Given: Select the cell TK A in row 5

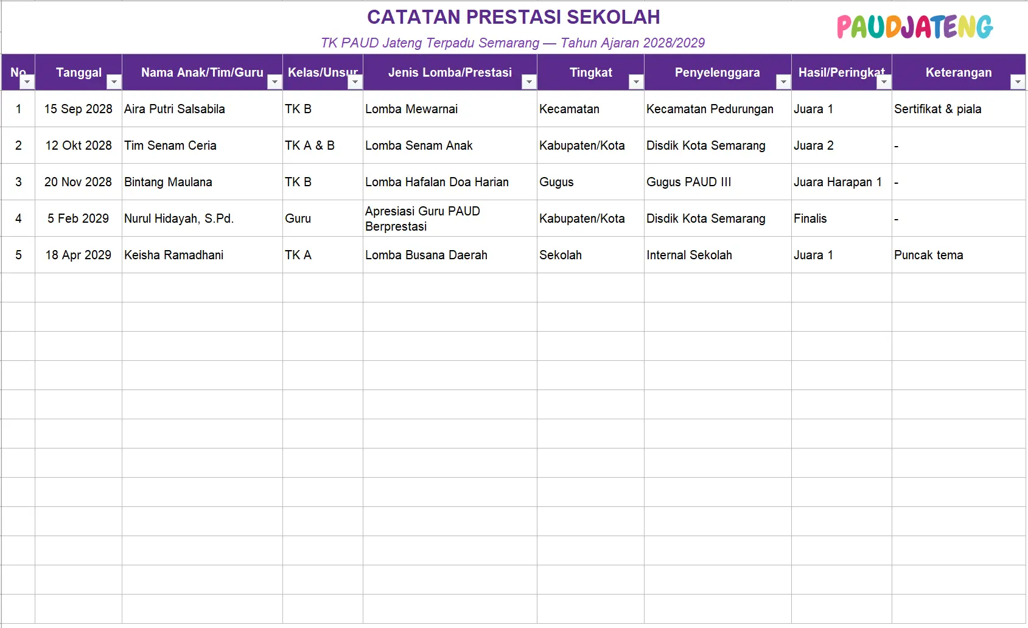Looking at the screenshot, I should tap(323, 255).
